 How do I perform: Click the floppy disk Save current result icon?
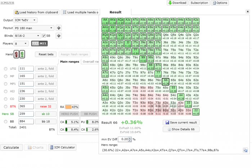point(167,122)
